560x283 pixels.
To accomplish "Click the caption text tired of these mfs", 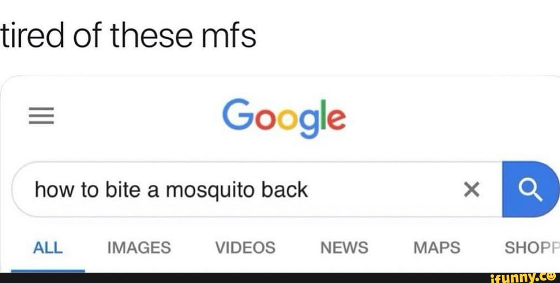I will [x=129, y=35].
